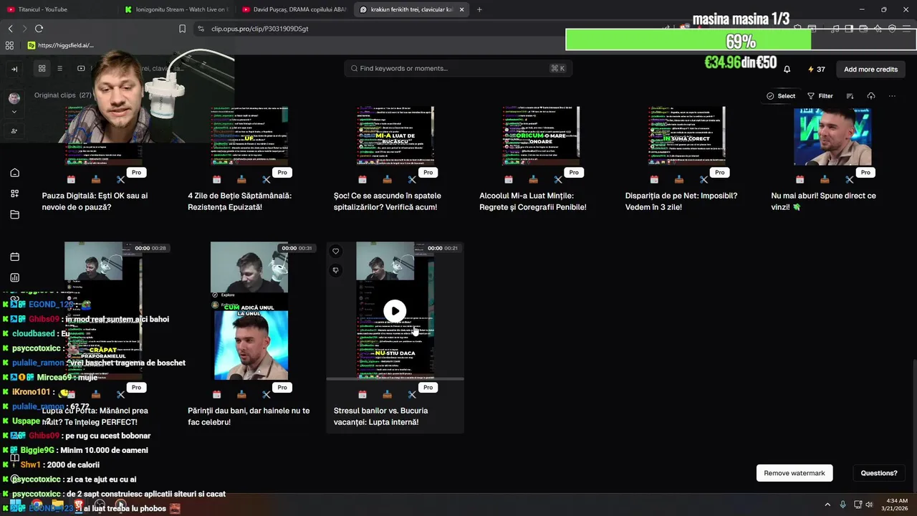The width and height of the screenshot is (917, 516).
Task: Click the clip.opus.pro address bar
Action: pos(260,29)
